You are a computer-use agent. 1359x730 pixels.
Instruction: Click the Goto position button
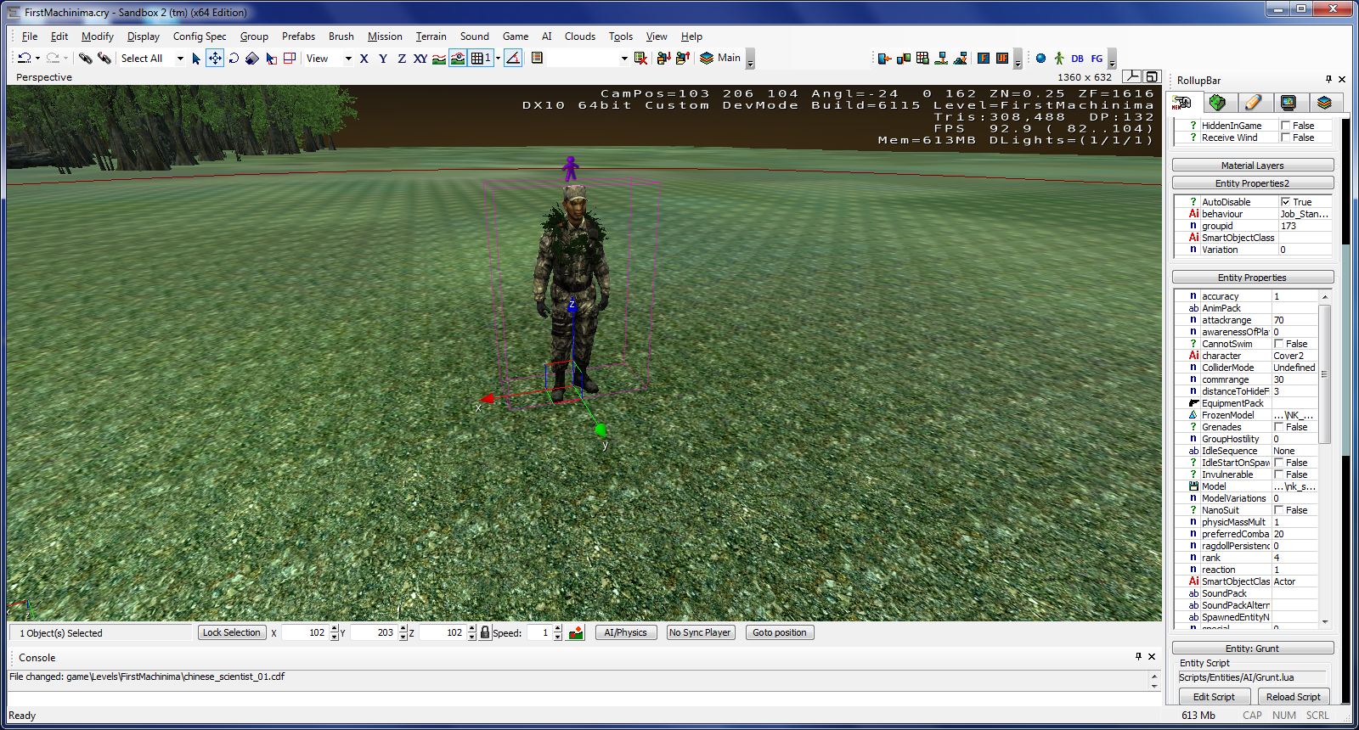tap(780, 632)
